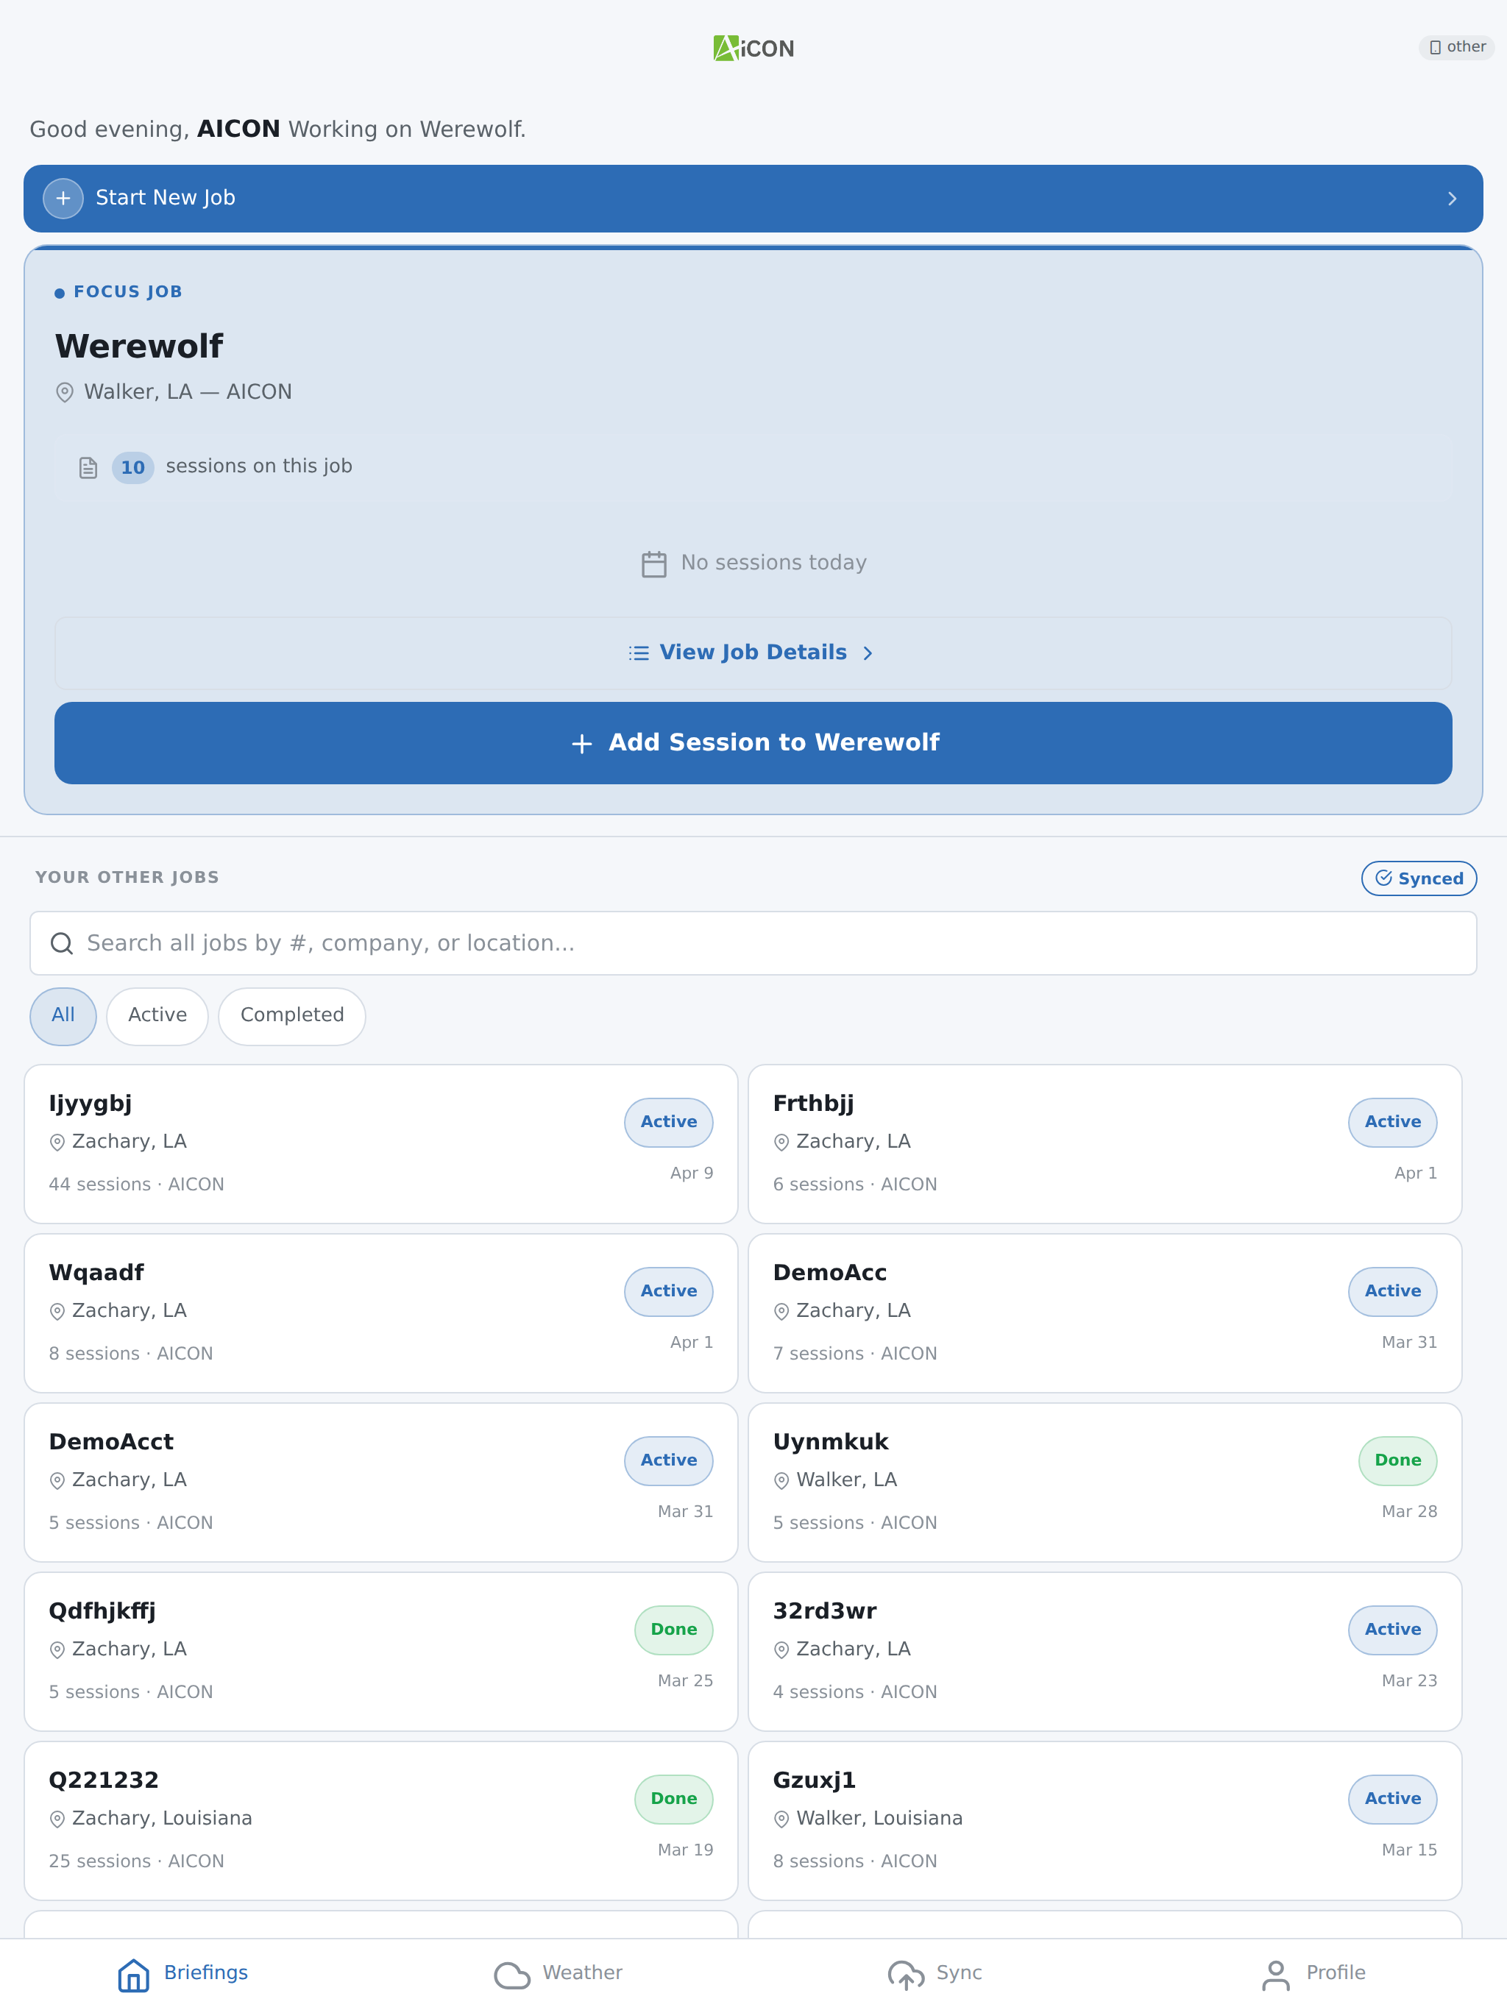Click chevron after View Job Details
This screenshot has height=2010, width=1507.
point(867,653)
